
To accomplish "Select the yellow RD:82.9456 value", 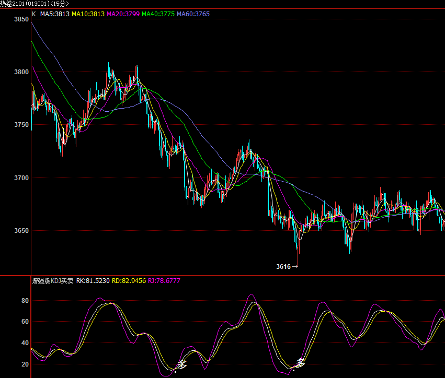I will point(129,281).
